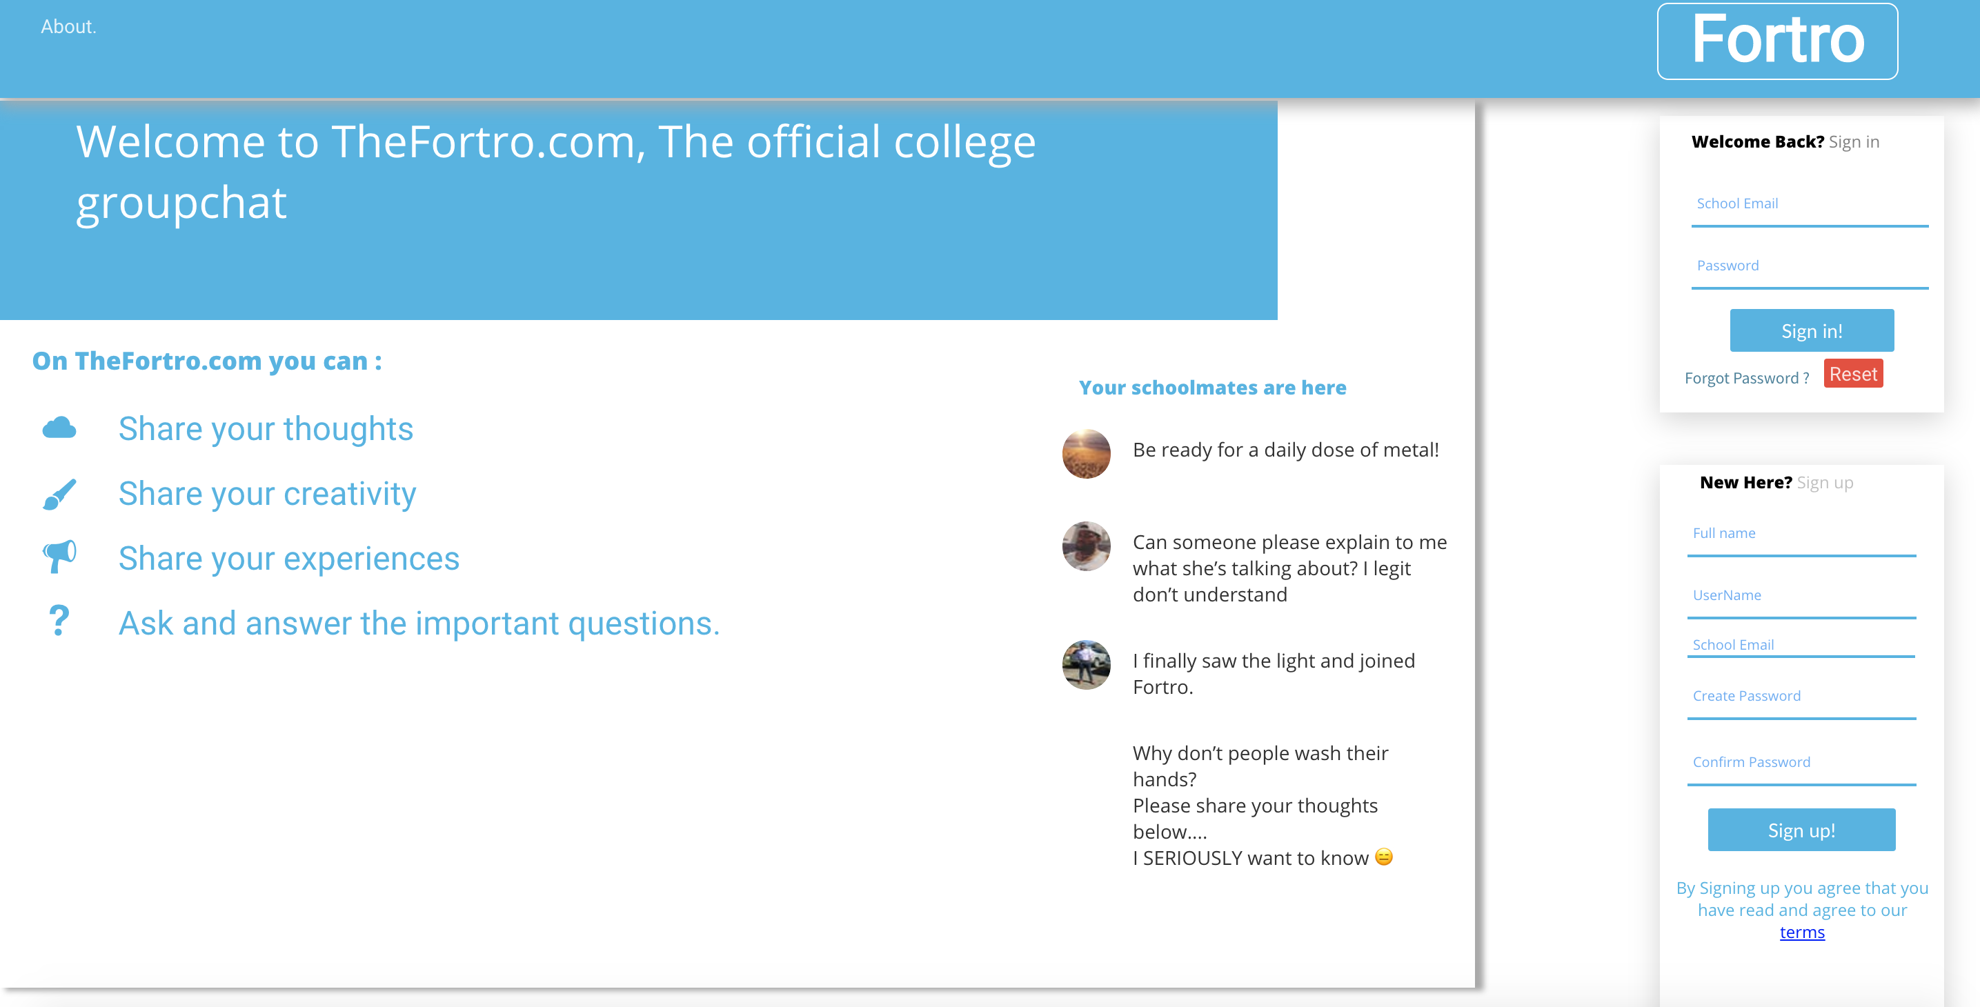The width and height of the screenshot is (1980, 1007).
Task: Click the paintbrush icon beside Share your creativity
Action: point(59,494)
